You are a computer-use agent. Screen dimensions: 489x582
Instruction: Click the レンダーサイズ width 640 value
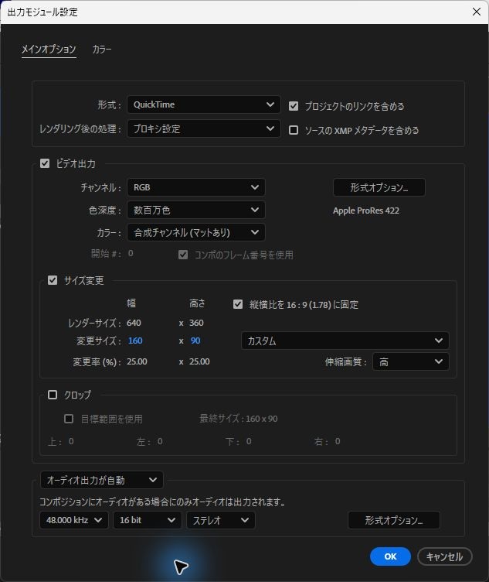point(134,323)
